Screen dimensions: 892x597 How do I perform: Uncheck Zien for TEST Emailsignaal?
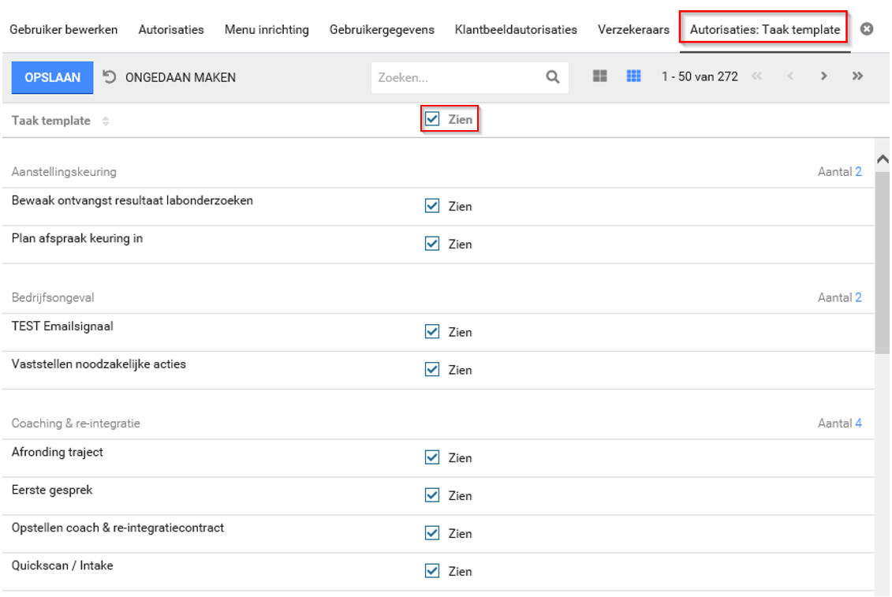432,332
